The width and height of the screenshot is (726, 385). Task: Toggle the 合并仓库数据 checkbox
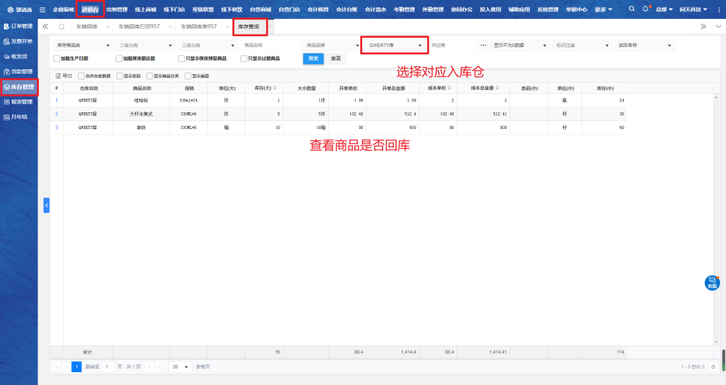[x=81, y=76]
